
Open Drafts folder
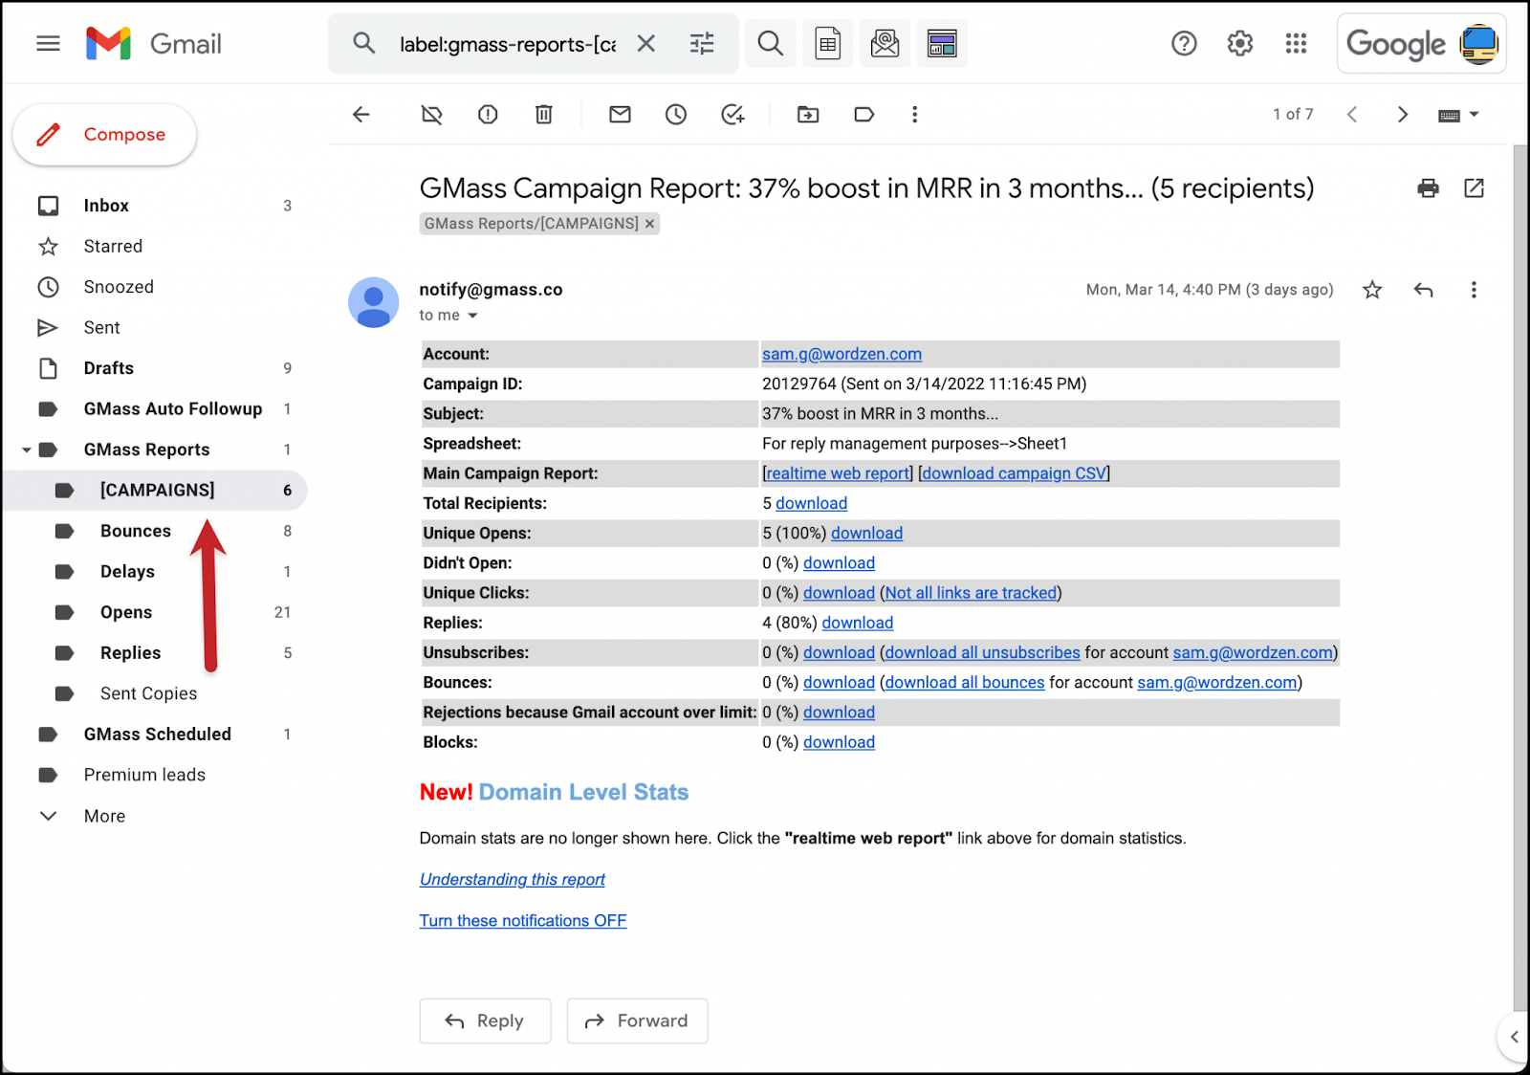point(156,368)
